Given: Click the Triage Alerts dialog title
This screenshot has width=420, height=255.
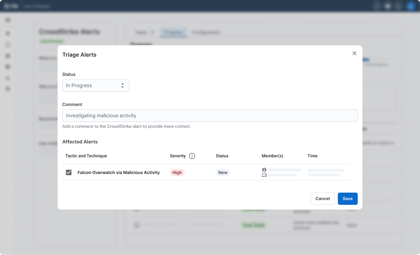Looking at the screenshot, I should 79,55.
